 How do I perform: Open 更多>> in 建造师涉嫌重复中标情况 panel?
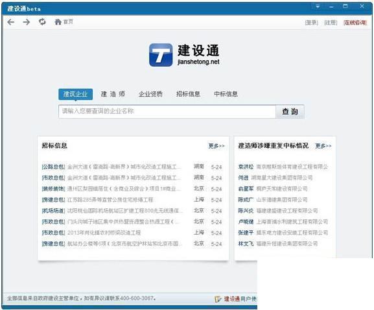(x=323, y=145)
